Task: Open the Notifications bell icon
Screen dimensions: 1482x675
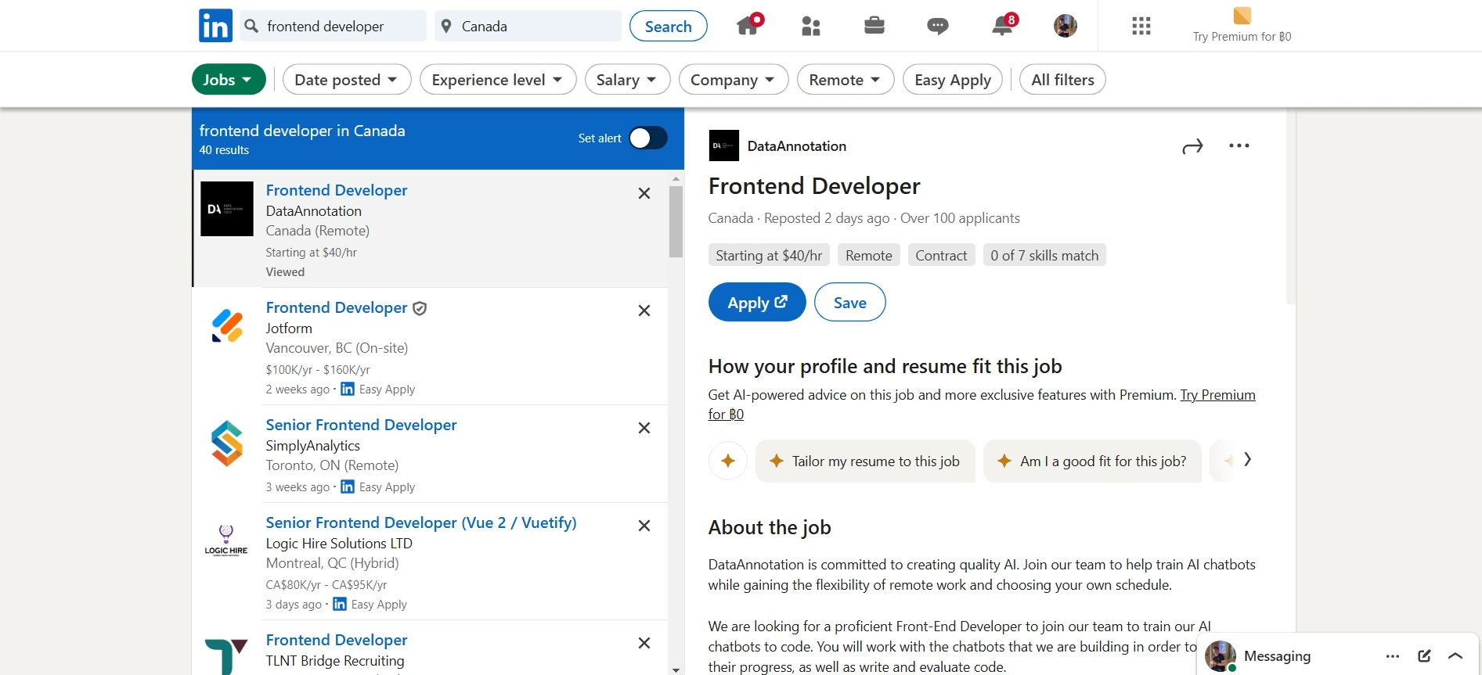Action: (1001, 26)
